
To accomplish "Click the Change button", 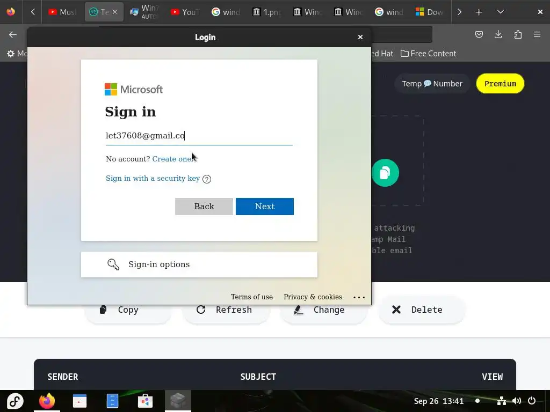I will [x=324, y=310].
